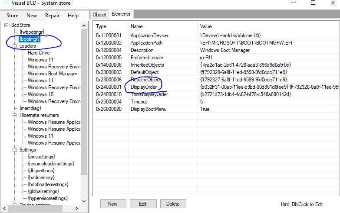Select {badmemory} entry
This screenshot has width=340, height=213.
(41, 177)
